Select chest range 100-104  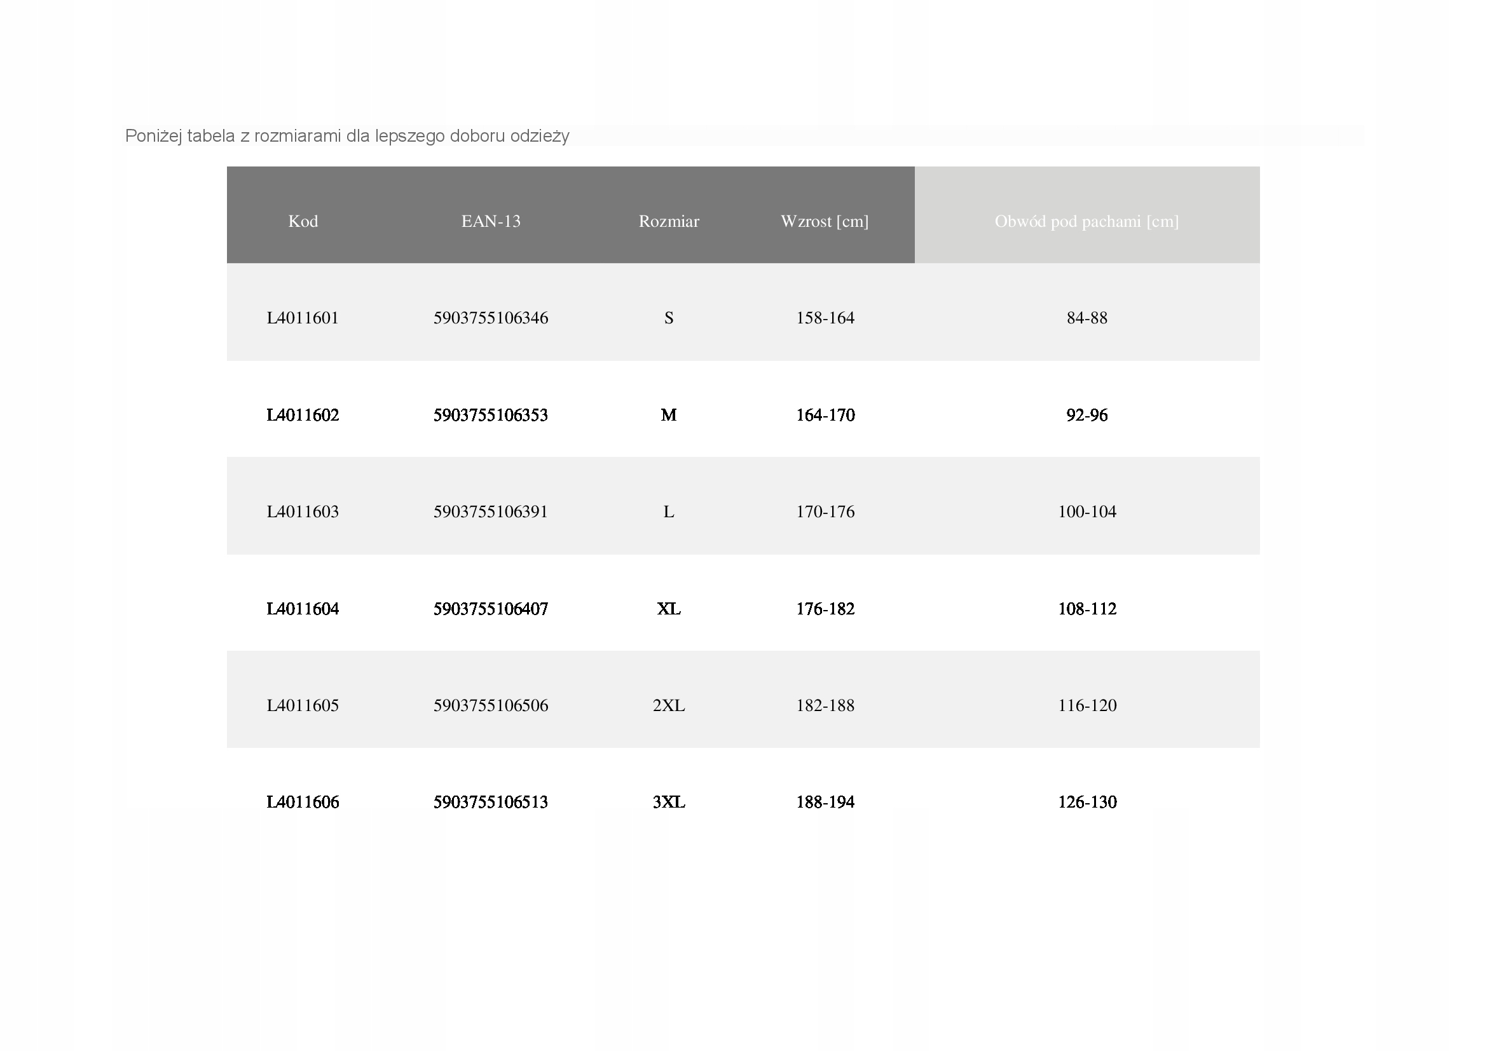coord(1086,512)
